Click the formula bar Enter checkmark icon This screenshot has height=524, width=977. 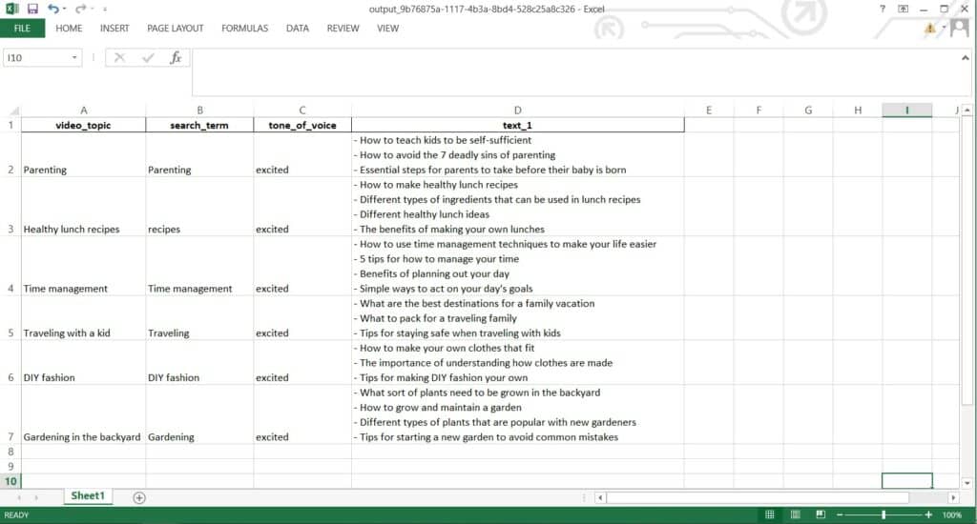[x=148, y=58]
